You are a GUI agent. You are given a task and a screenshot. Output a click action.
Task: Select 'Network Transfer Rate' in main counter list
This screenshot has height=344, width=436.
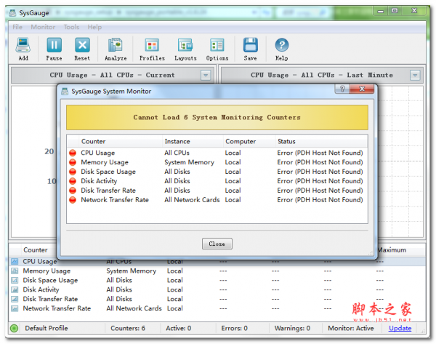pyautogui.click(x=217, y=308)
